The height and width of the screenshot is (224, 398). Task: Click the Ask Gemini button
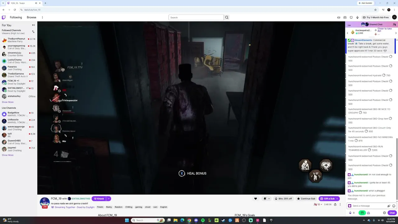click(365, 3)
